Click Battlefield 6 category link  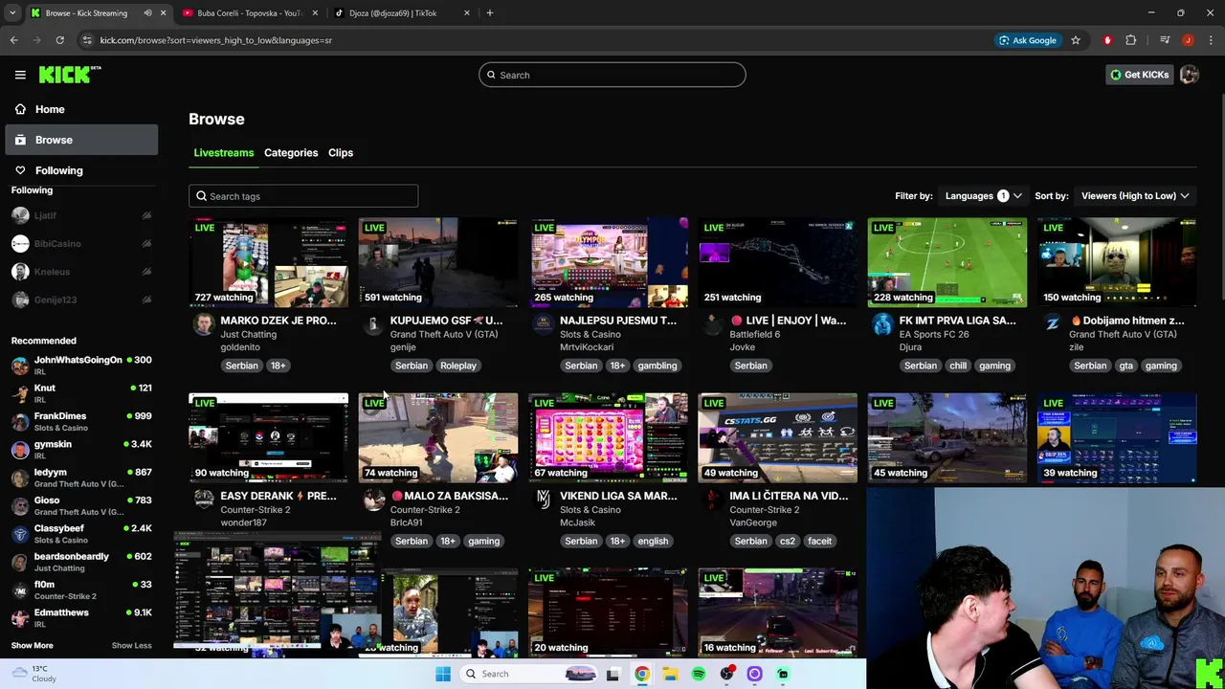tap(755, 334)
